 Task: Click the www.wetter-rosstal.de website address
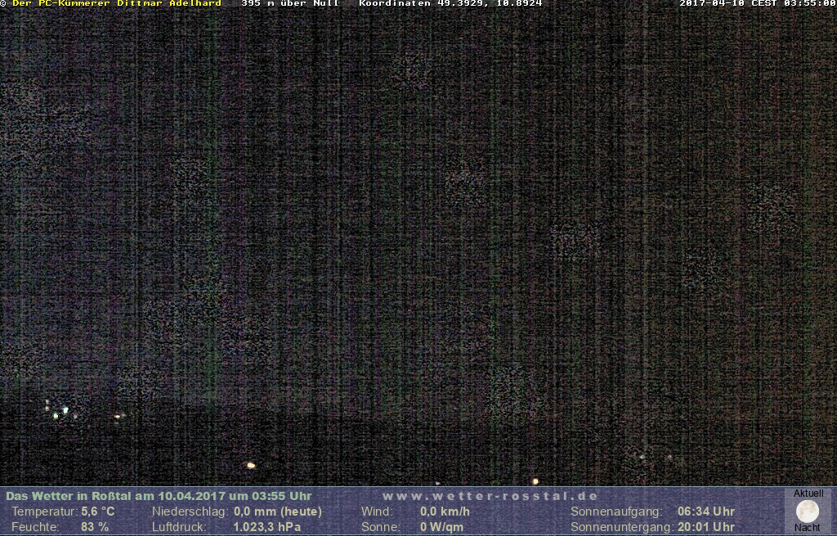coord(490,496)
